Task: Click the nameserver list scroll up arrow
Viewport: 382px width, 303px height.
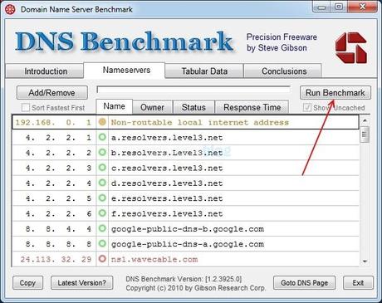Action: [365, 120]
